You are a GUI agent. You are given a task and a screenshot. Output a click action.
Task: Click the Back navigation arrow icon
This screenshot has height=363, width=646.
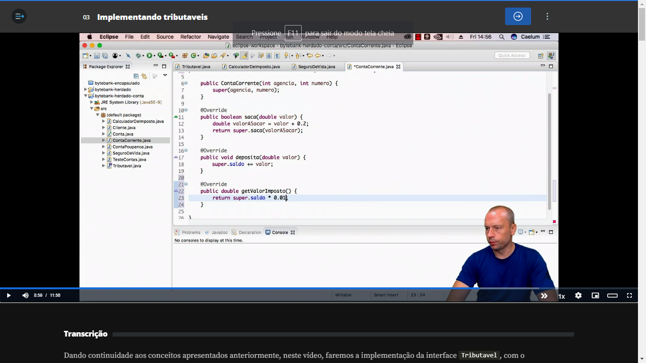tap(318, 56)
